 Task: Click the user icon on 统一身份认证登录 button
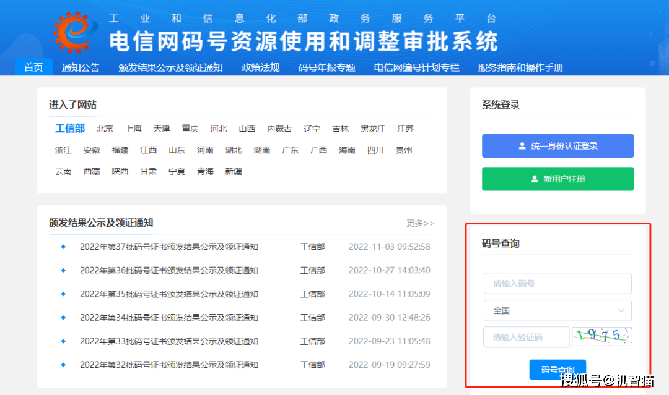coord(522,146)
